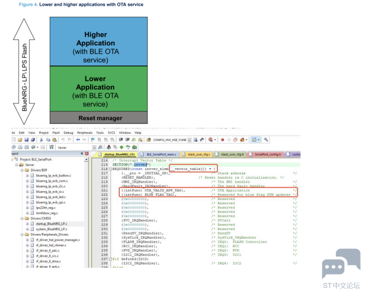
Task: Switch to stack_user_cfg.c tab
Action: [196, 154]
